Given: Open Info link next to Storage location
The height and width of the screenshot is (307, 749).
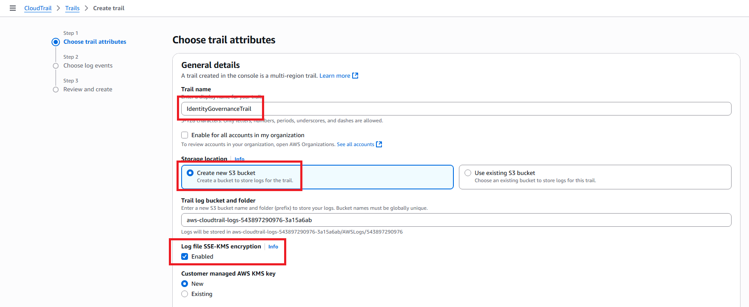Looking at the screenshot, I should 239,159.
